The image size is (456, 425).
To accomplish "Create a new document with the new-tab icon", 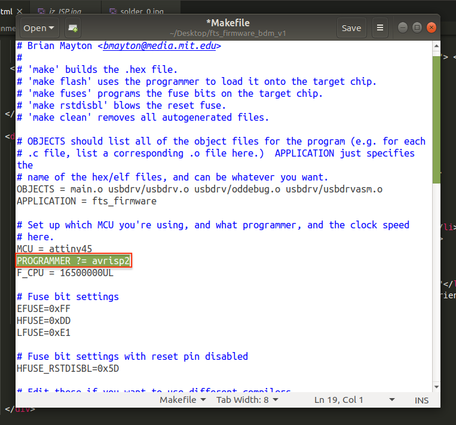I will pos(73,28).
